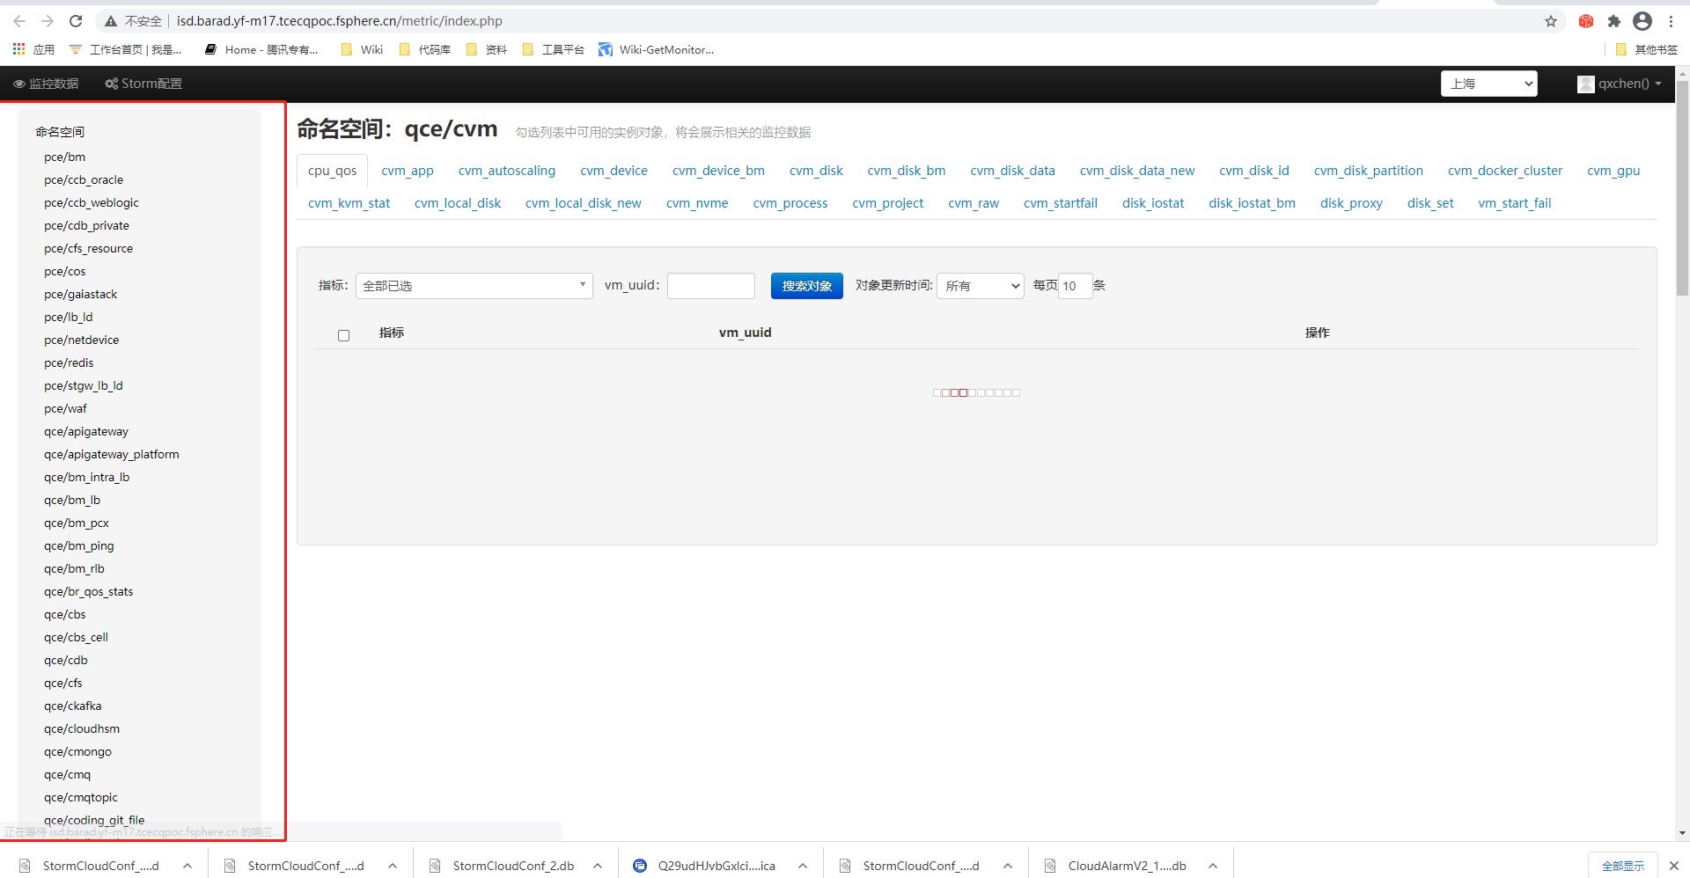Open the 工作台首页 bookmark

126,49
